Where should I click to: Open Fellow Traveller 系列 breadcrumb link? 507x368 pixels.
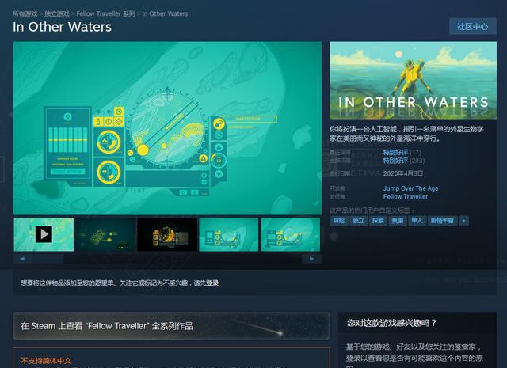click(105, 14)
